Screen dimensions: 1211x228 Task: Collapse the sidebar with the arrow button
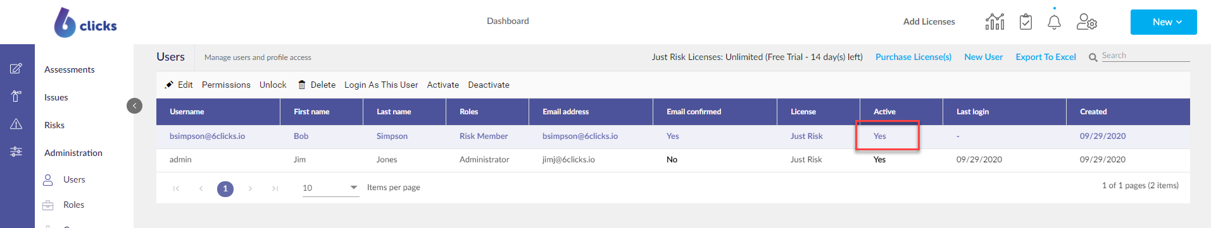click(x=134, y=105)
